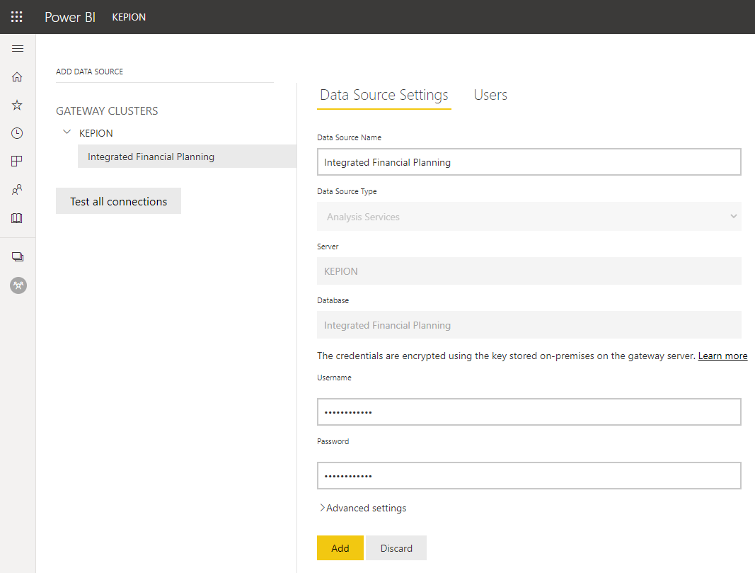755x573 pixels.
Task: Collapse the KEPION gateway cluster
Action: 67,132
